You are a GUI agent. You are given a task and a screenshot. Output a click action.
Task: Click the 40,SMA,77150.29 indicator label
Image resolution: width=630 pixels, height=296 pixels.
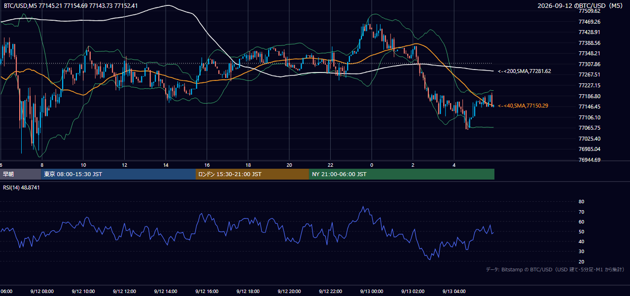523,106
